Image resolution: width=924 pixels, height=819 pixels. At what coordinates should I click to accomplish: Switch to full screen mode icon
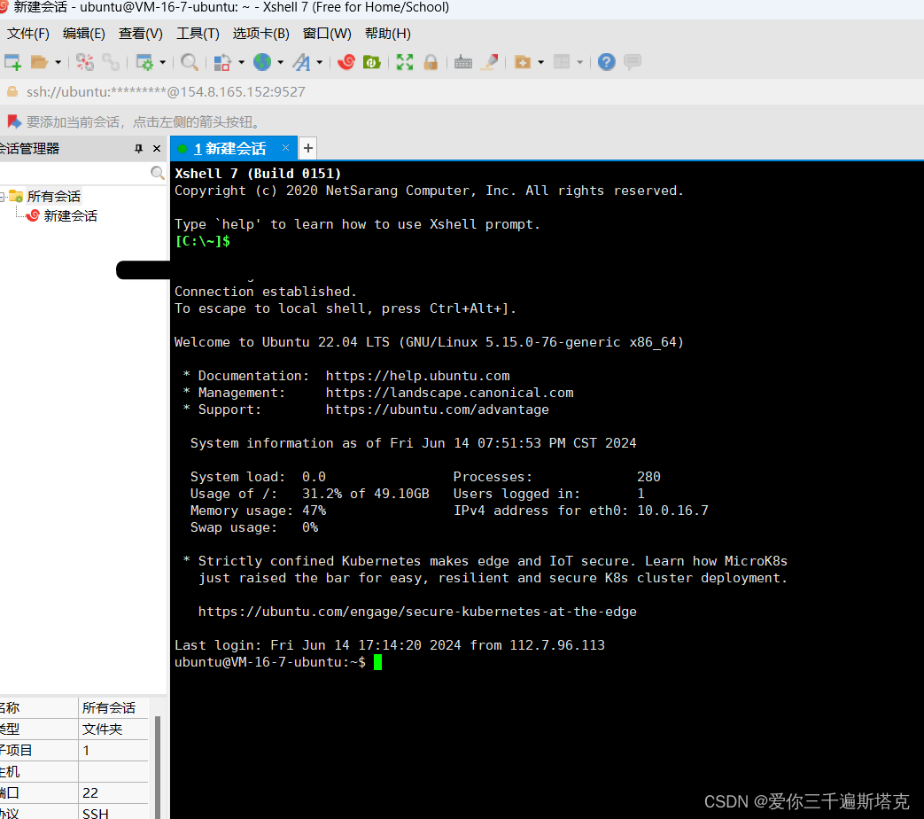pos(404,62)
